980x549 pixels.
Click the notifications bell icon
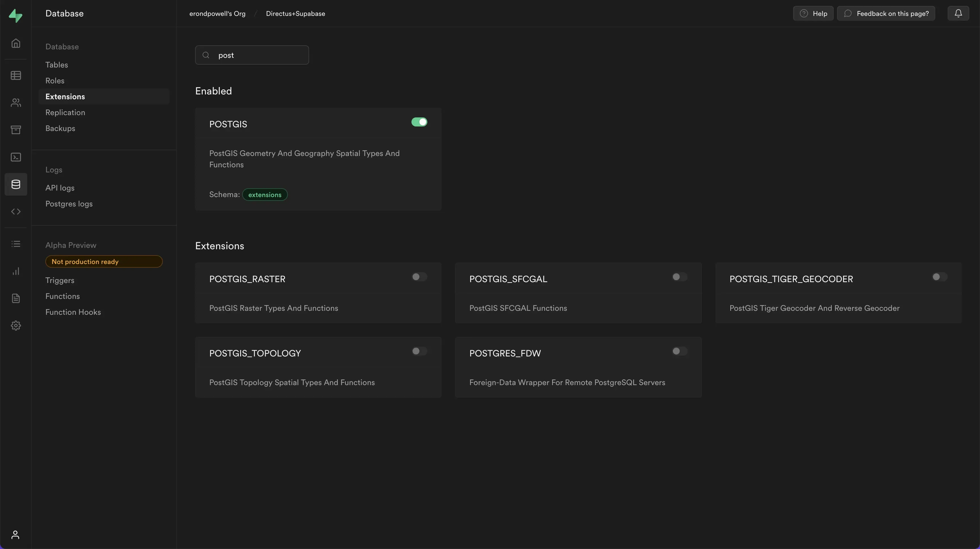click(x=958, y=13)
